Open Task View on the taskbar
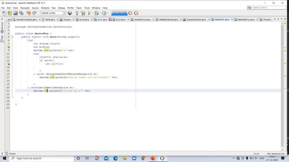This screenshot has height=162, width=289. [87, 158]
